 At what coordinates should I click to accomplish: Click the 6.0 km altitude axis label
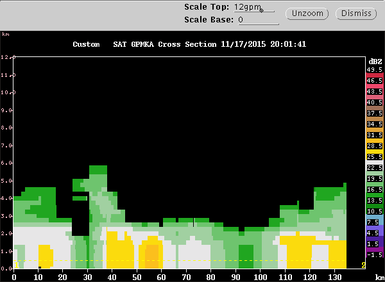tap(6, 163)
